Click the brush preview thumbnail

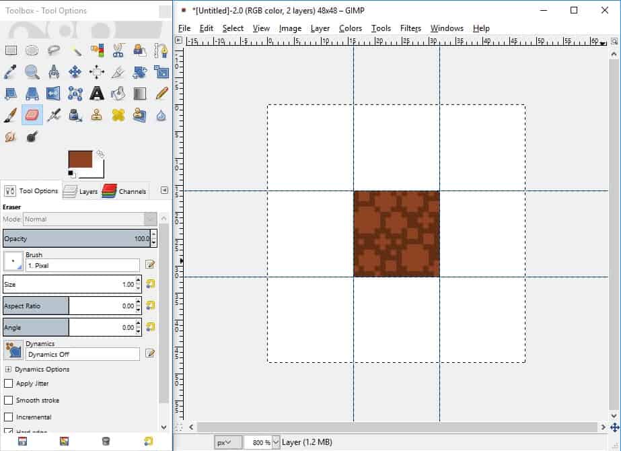click(x=13, y=262)
